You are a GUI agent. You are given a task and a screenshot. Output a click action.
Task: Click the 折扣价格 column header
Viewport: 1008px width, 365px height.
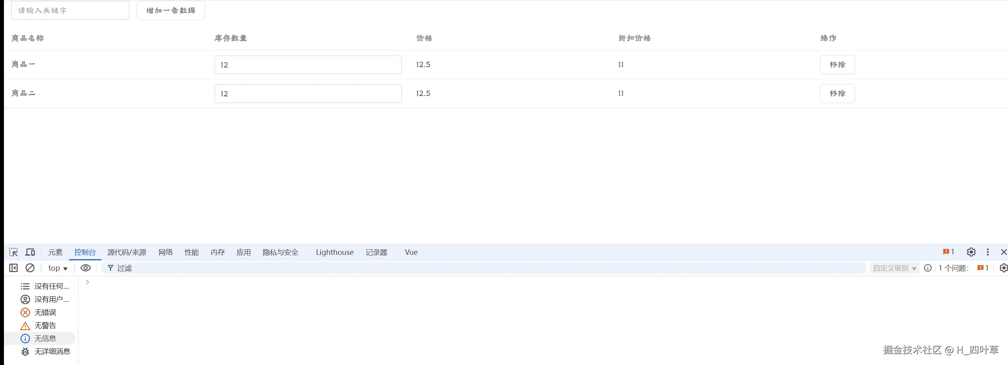pyautogui.click(x=634, y=38)
